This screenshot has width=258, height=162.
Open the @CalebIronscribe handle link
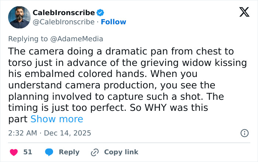pyautogui.click(x=63, y=22)
